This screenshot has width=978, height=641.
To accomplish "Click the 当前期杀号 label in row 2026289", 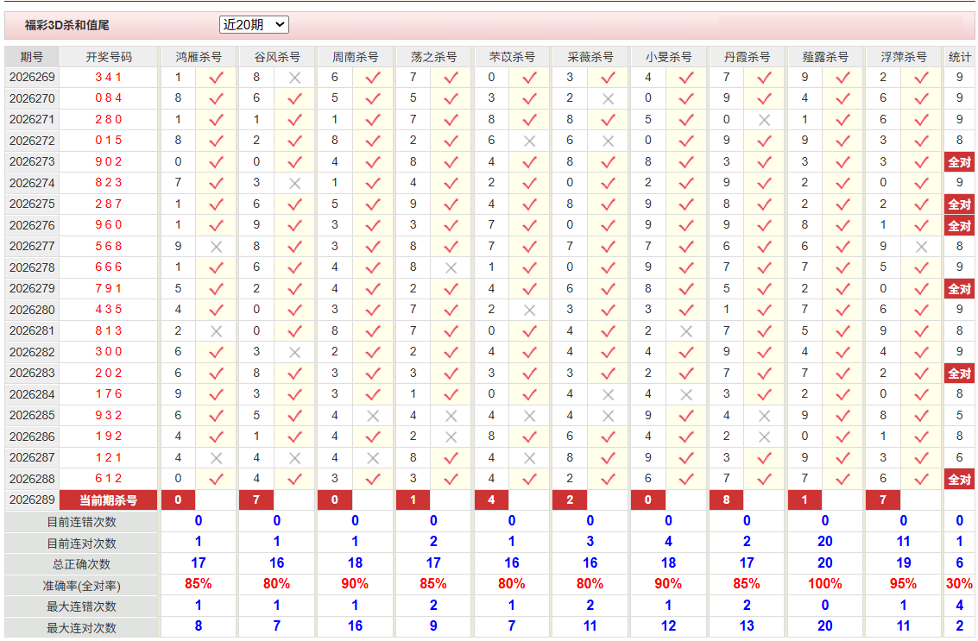I will click(x=108, y=500).
